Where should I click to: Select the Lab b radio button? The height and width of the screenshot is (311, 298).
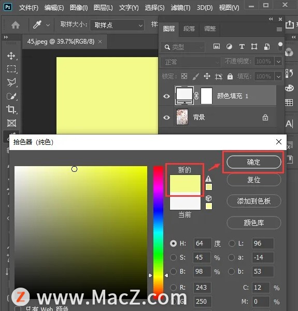click(231, 271)
